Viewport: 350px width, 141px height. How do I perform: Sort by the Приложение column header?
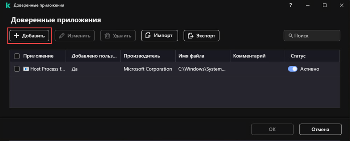pos(38,56)
